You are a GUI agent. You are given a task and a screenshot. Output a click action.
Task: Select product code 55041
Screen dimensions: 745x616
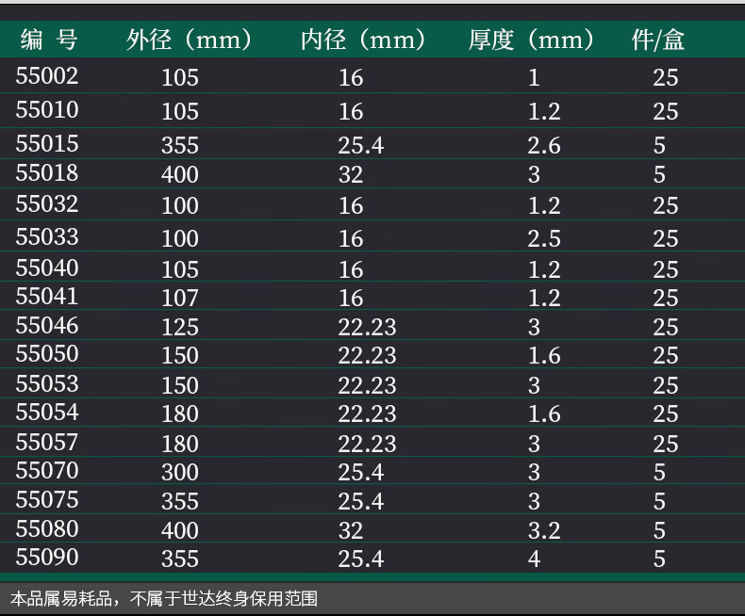tap(47, 296)
